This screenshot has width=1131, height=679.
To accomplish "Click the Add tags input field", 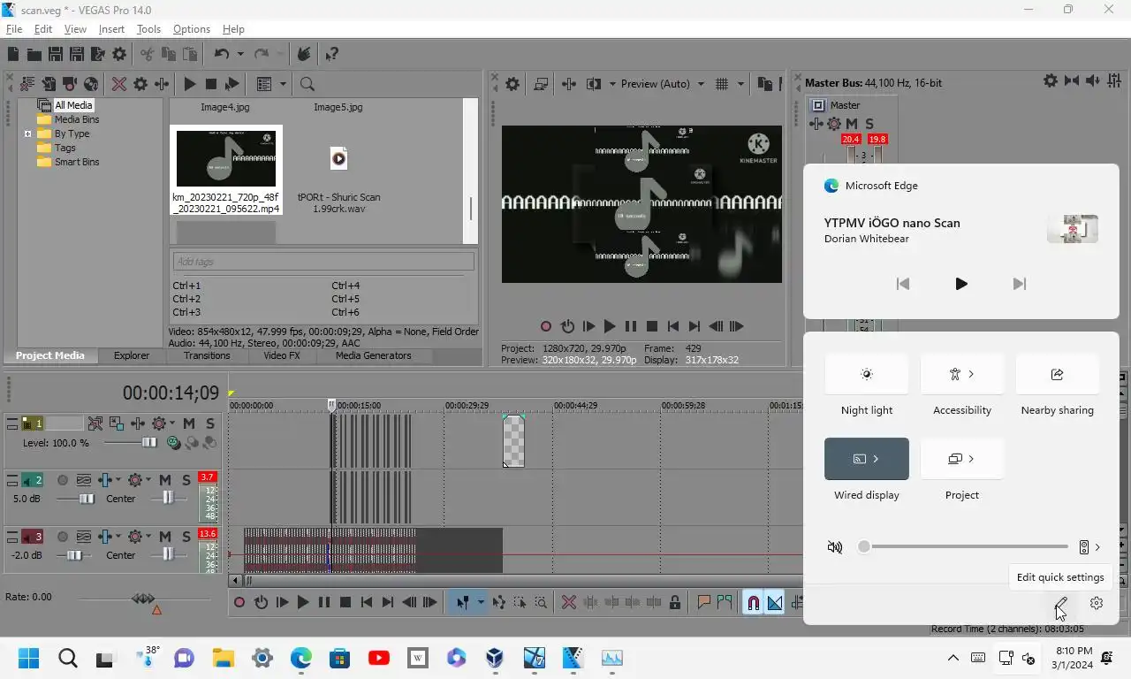I will tap(323, 261).
